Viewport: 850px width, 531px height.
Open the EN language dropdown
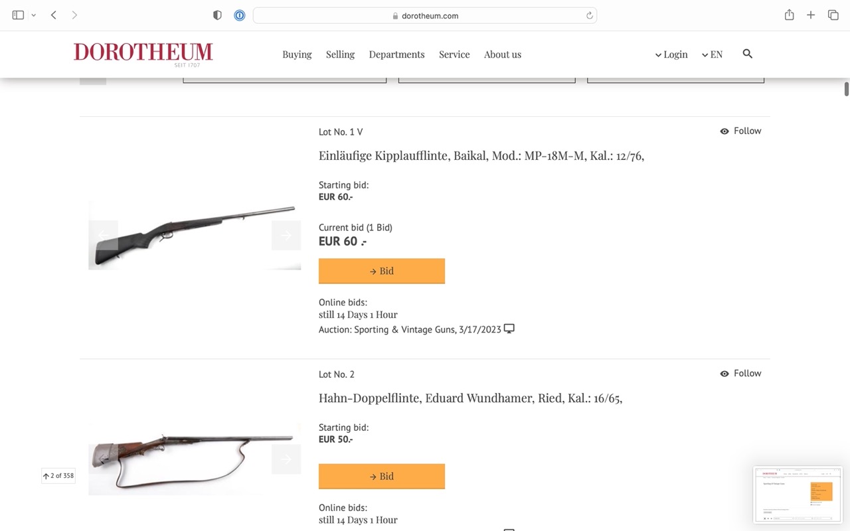pyautogui.click(x=712, y=54)
